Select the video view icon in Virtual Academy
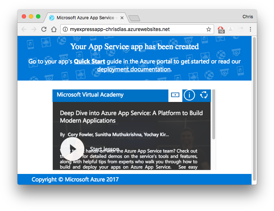This screenshot has width=274, height=211. click(175, 95)
